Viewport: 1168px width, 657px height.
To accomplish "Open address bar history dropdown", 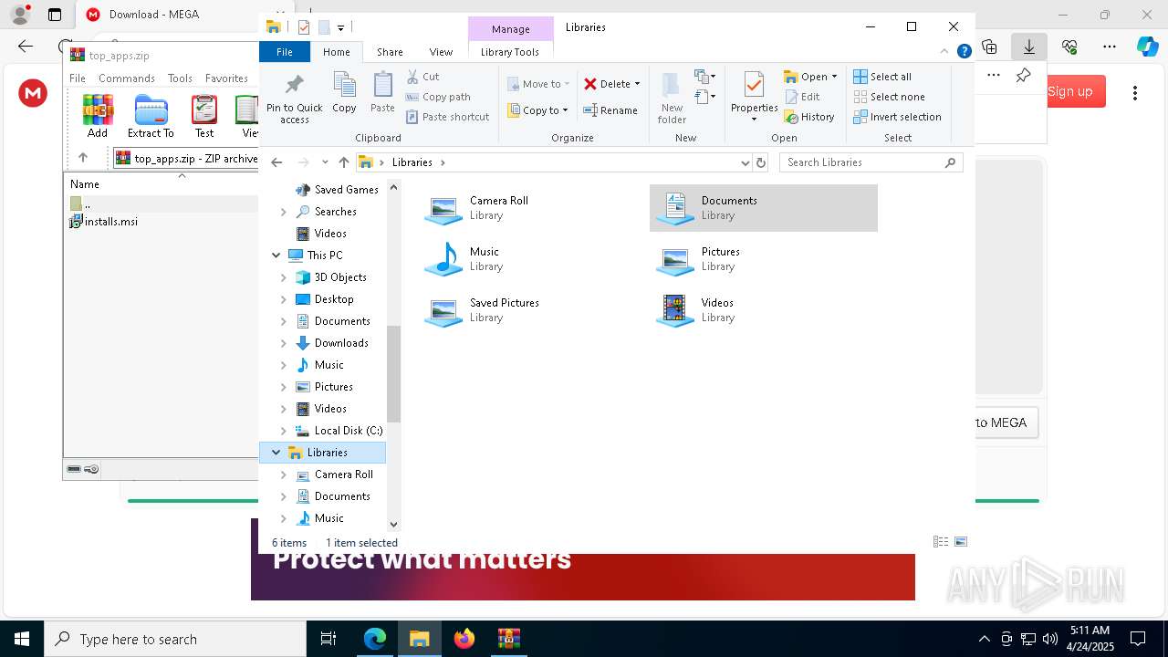I will tap(746, 162).
